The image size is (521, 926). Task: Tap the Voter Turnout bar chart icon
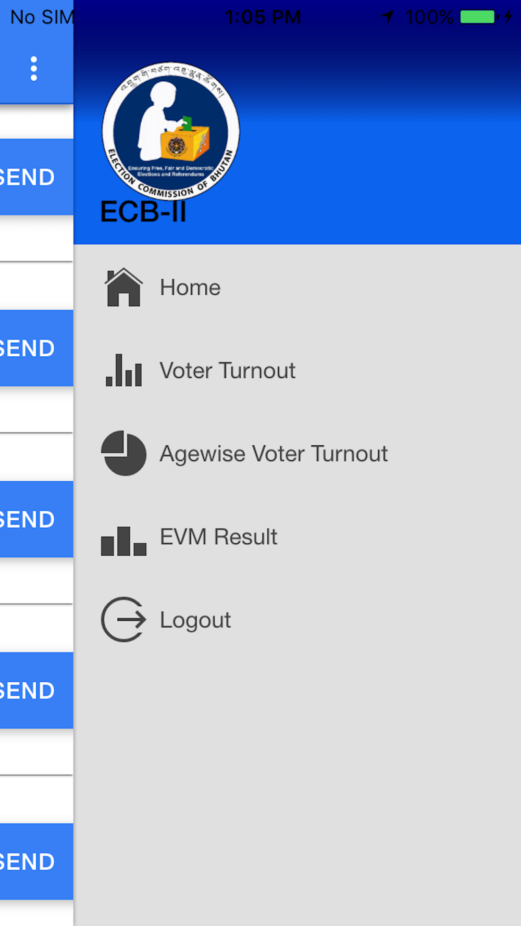click(123, 370)
